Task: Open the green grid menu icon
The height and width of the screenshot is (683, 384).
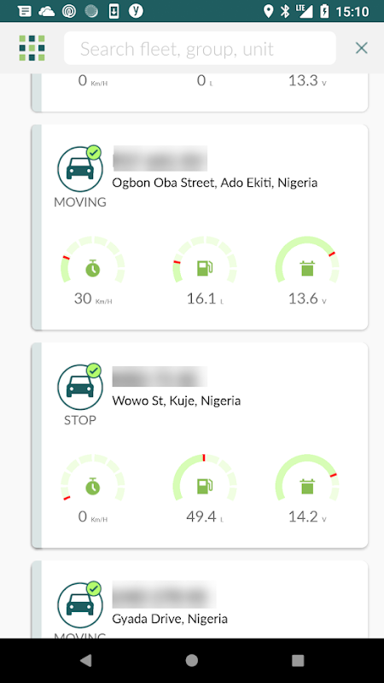Action: 32,48
